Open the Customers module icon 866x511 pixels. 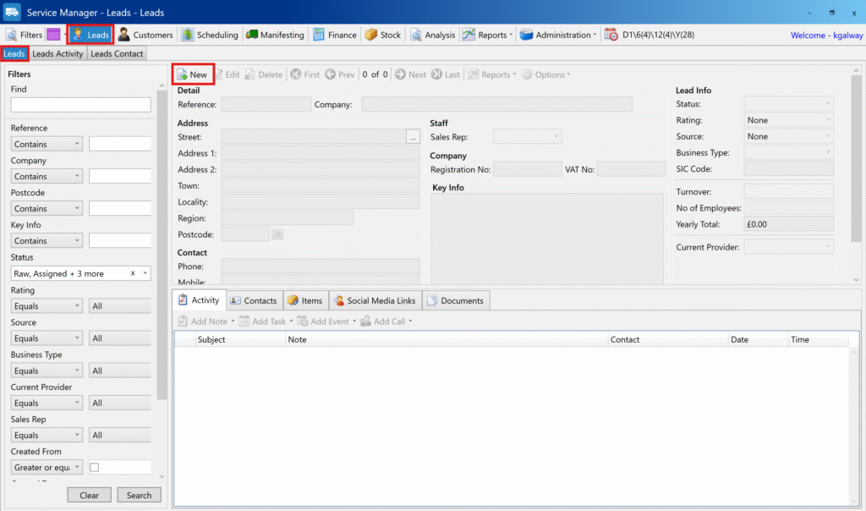click(x=124, y=35)
